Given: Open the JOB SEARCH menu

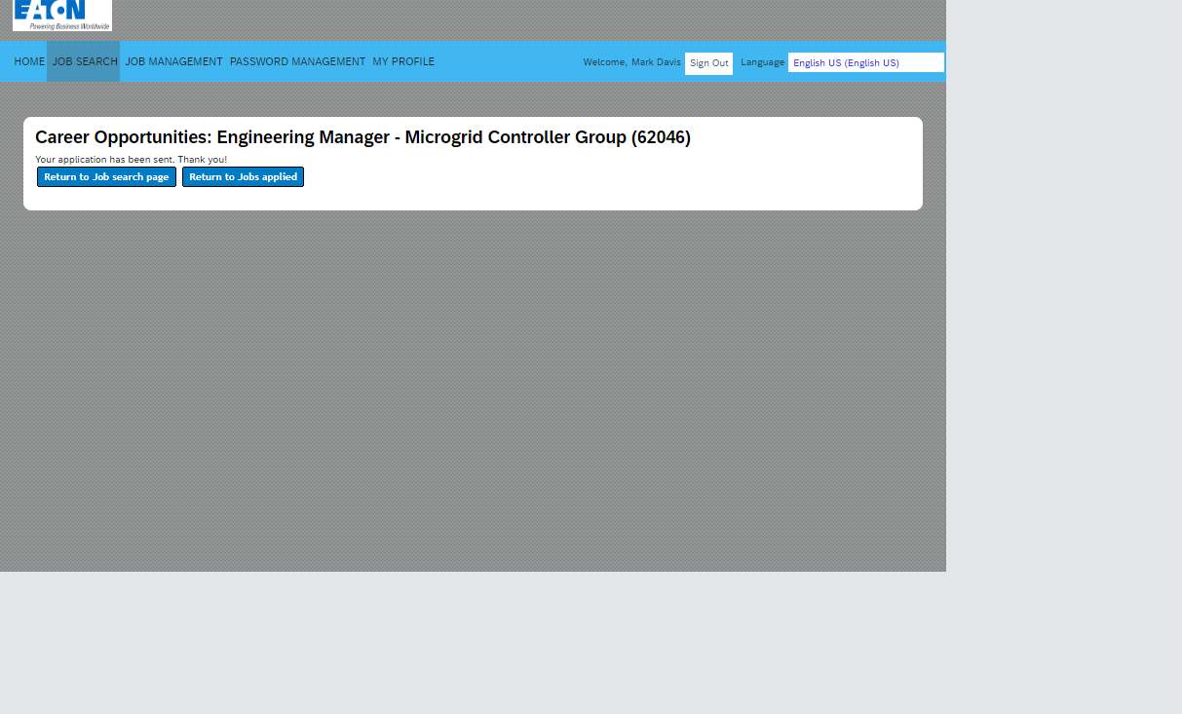Looking at the screenshot, I should (85, 62).
